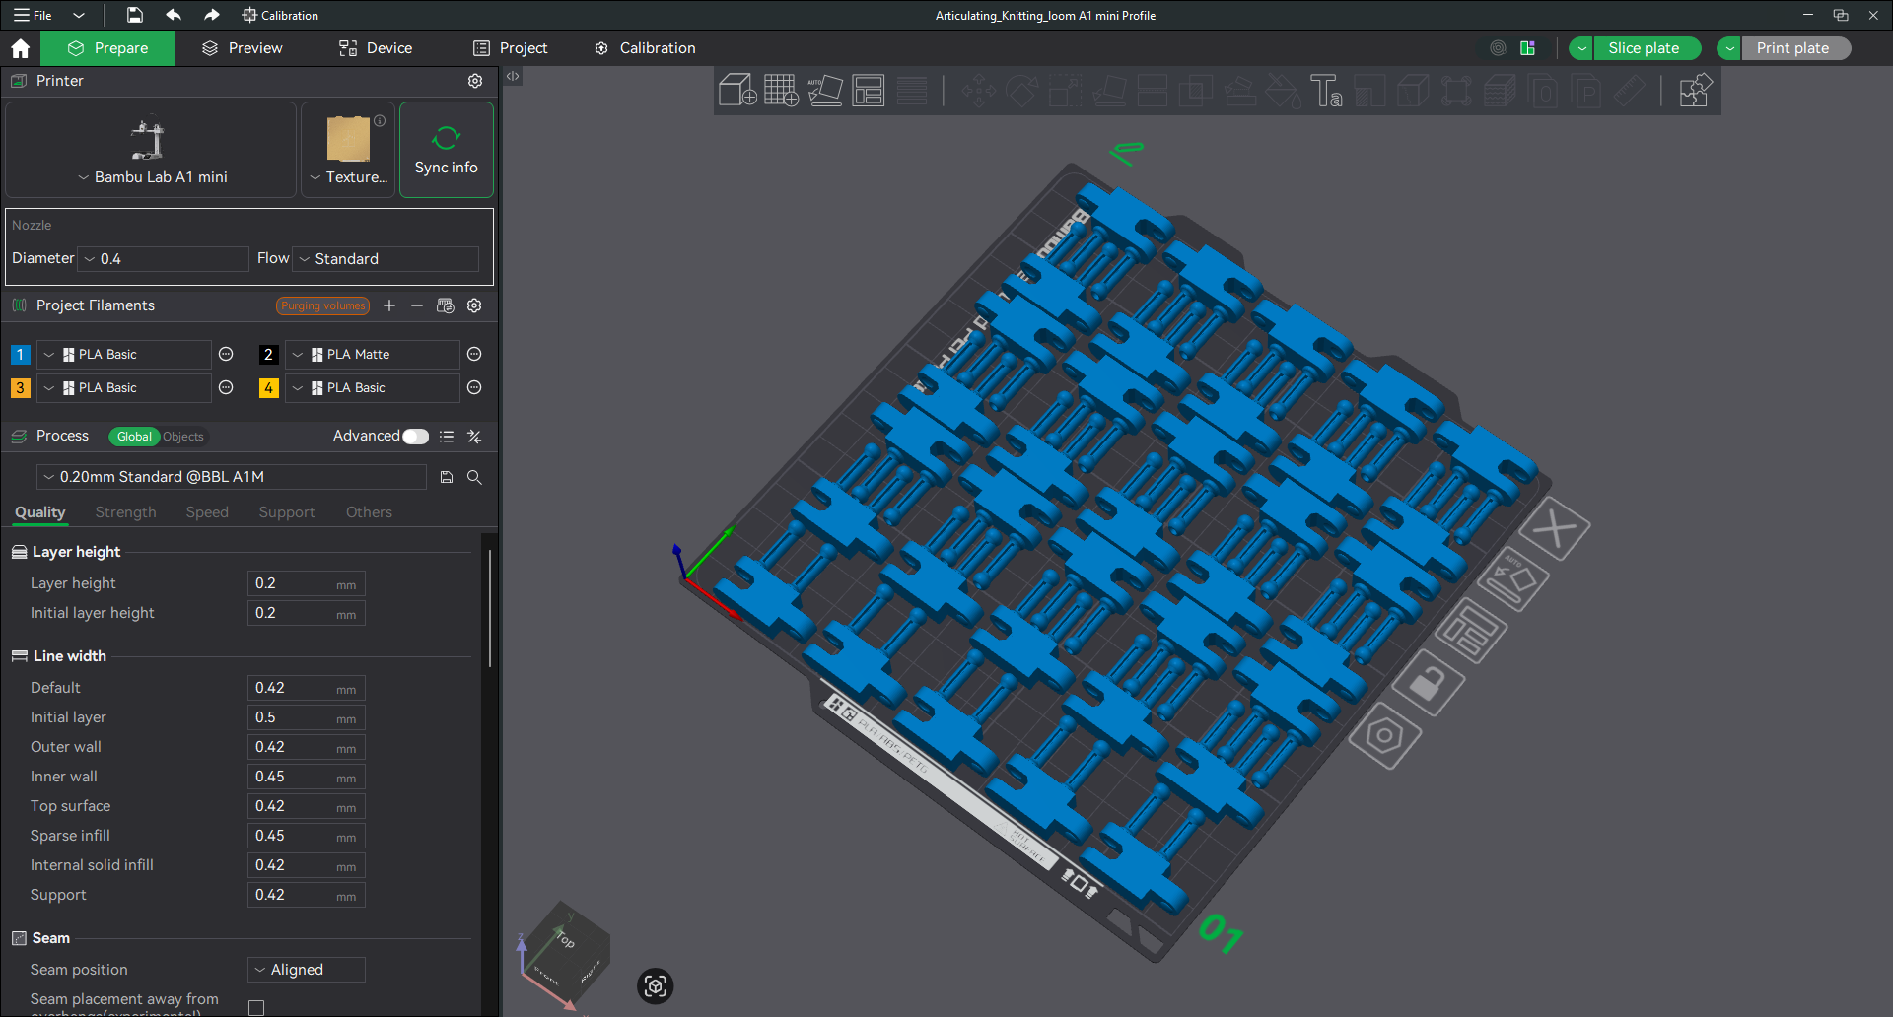
Task: Select the Move tool icon
Action: tap(979, 91)
